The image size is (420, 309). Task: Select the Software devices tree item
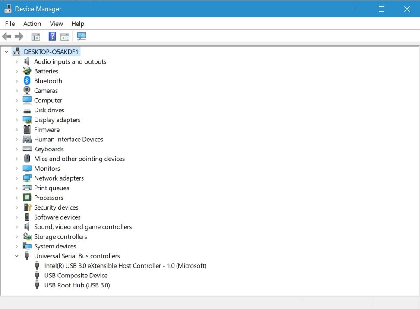point(57,217)
